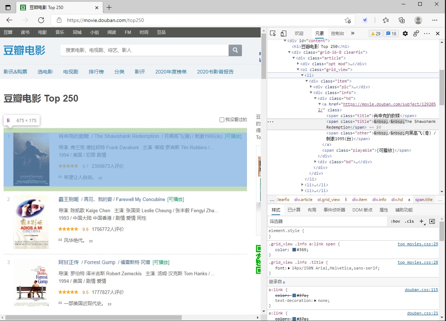Open DevTools settings gear
Image resolution: width=446 pixels, height=321 pixels.
405,34
